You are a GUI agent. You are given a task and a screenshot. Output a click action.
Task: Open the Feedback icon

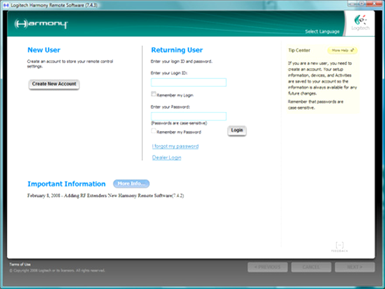point(339,246)
